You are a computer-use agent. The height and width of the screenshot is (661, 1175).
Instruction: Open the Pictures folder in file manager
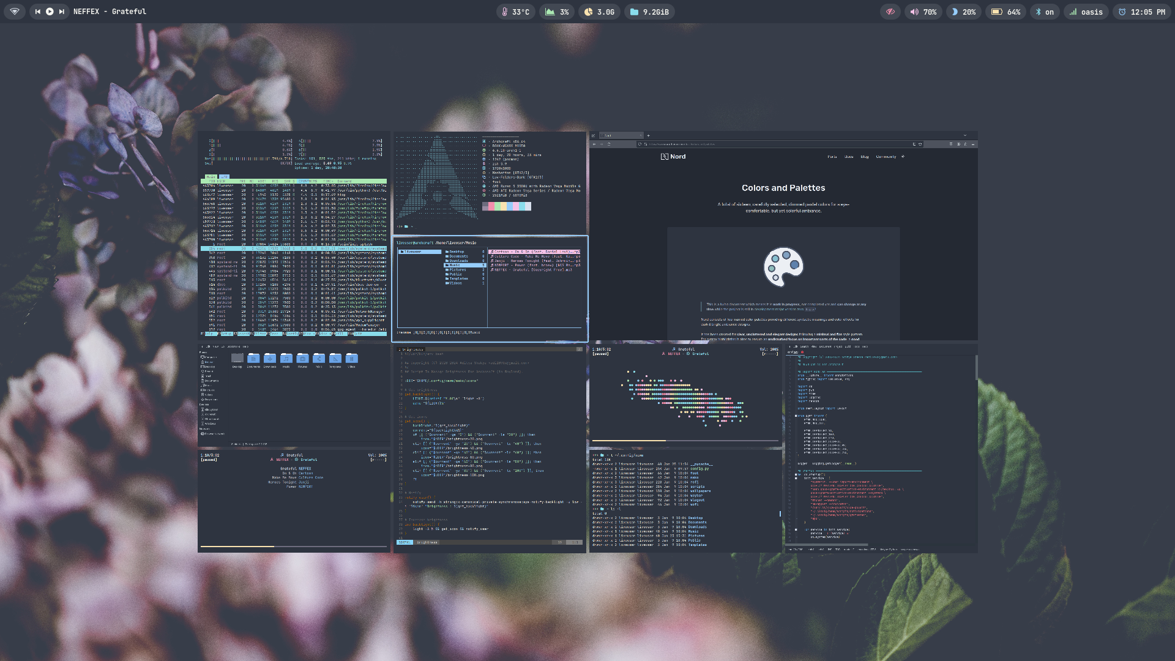pos(302,358)
